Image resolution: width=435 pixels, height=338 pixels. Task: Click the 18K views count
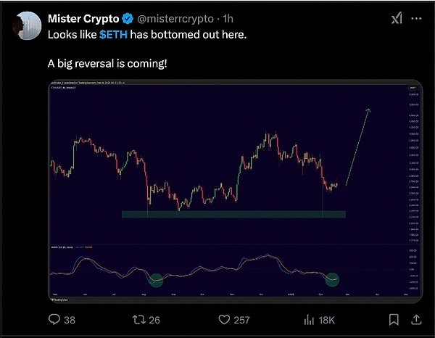tap(326, 319)
